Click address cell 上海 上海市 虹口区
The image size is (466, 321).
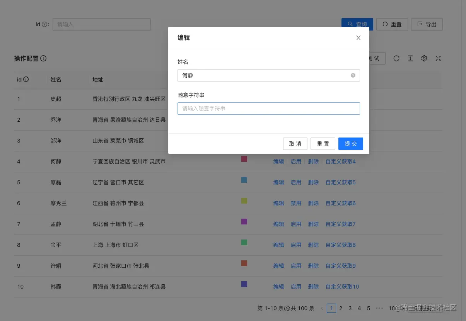[x=116, y=245]
